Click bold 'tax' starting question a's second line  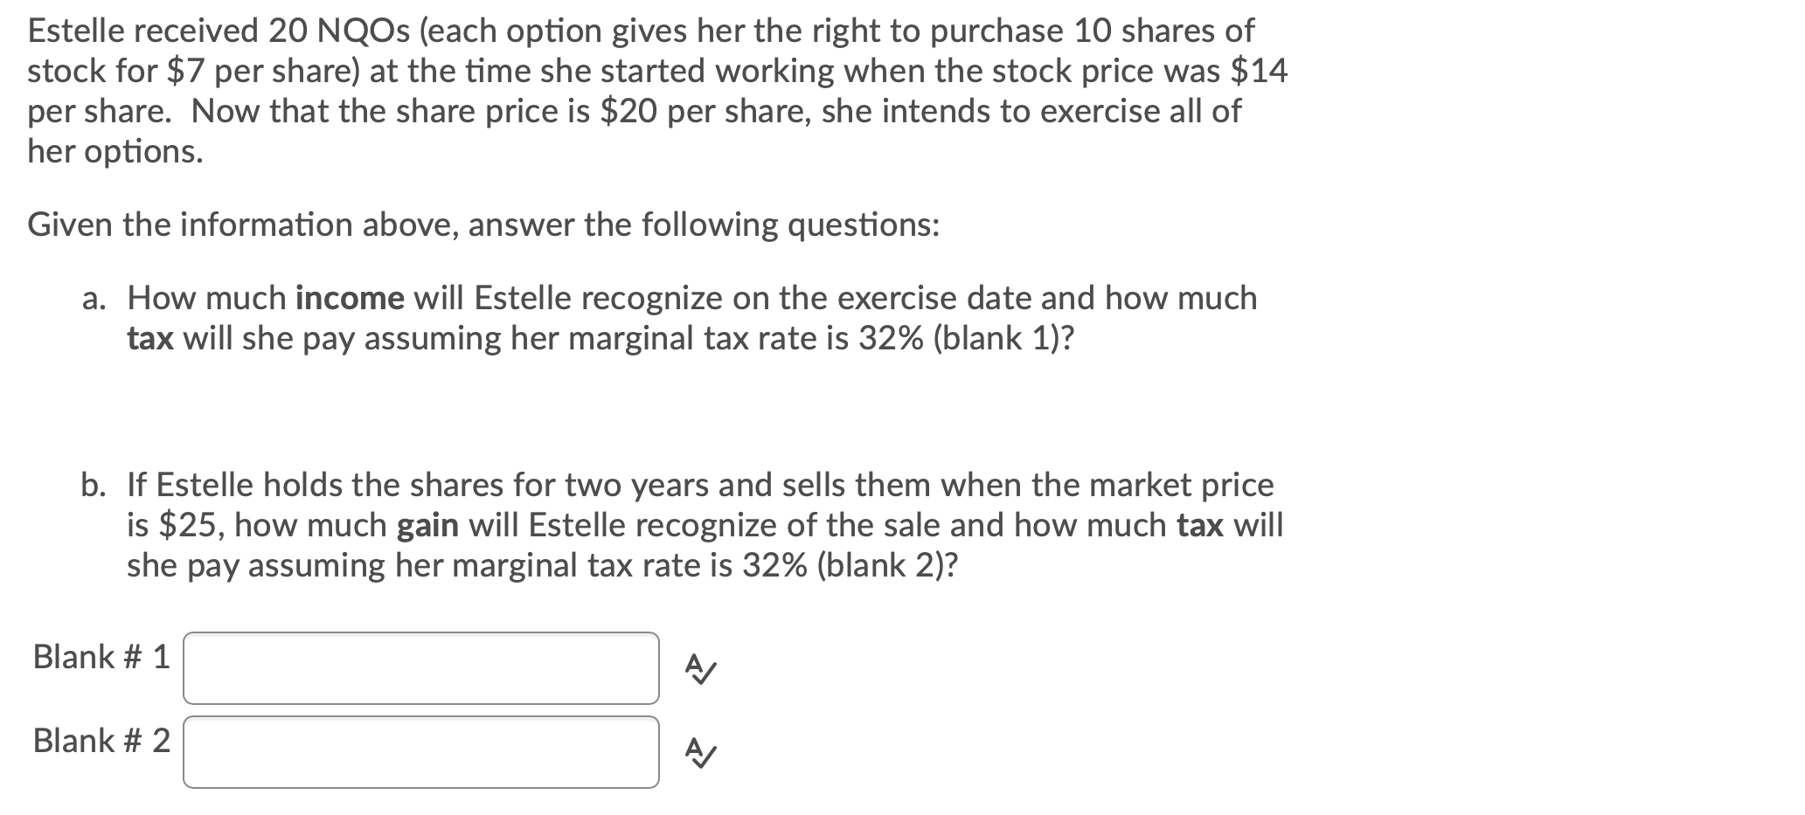click(149, 339)
